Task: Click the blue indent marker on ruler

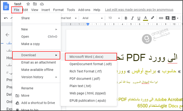Action: [x=88, y=24]
